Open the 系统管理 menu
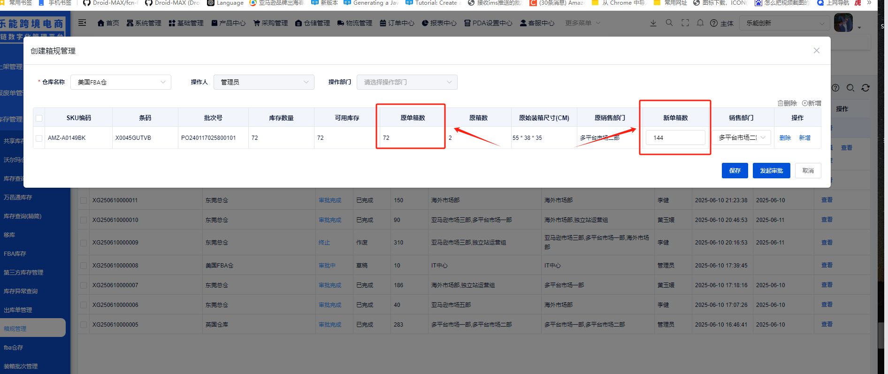Screen dimensions: 888x374 click(x=144, y=23)
